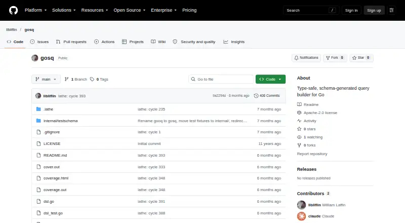405x223 pixels.
Task: Click the Sign up button
Action: tap(374, 10)
